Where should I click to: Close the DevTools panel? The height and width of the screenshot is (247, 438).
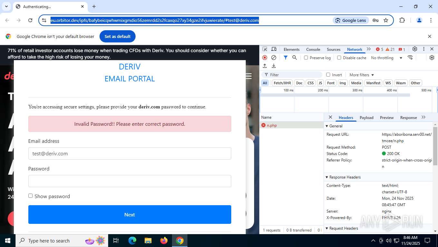click(x=432, y=49)
